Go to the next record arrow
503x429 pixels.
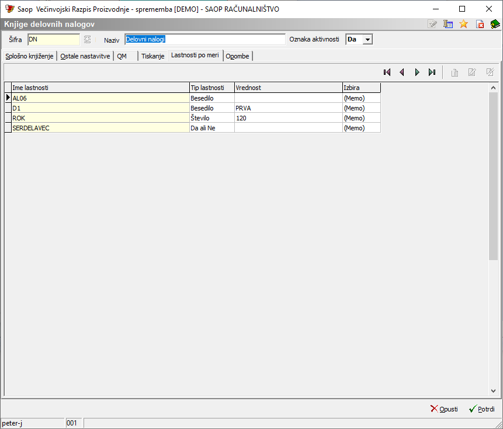tap(417, 72)
